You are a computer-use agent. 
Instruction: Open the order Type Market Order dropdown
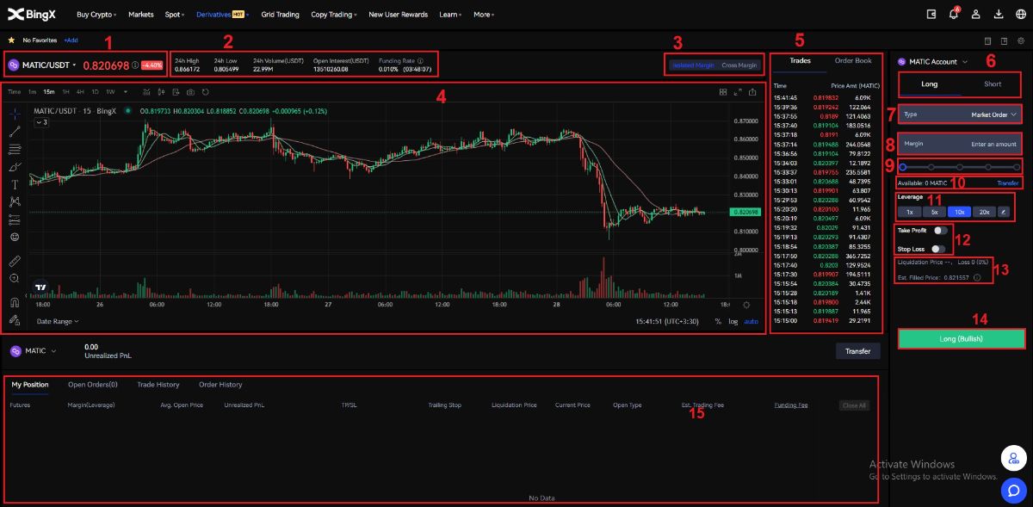[x=959, y=114]
